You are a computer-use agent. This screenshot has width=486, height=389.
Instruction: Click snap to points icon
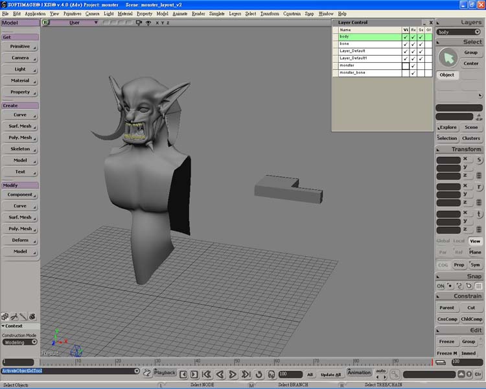point(450,286)
